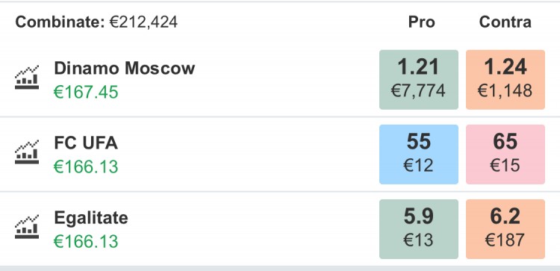Pick the Contra price 65 for FC UFA

[505, 155]
